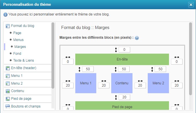
Task: Click the Pied de page layout icon
Action: point(8,99)
